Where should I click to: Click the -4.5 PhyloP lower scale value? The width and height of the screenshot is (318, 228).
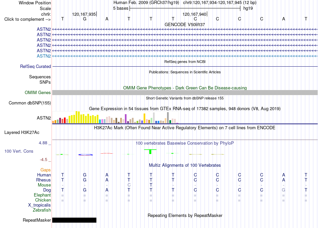point(44,160)
